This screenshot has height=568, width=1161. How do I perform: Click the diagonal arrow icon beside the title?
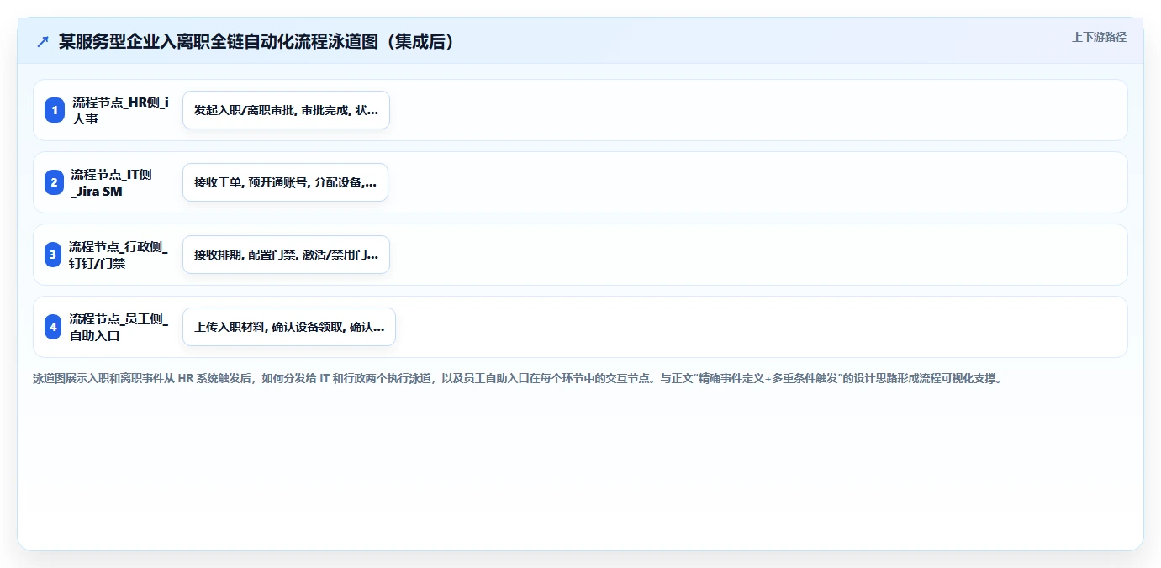click(43, 42)
